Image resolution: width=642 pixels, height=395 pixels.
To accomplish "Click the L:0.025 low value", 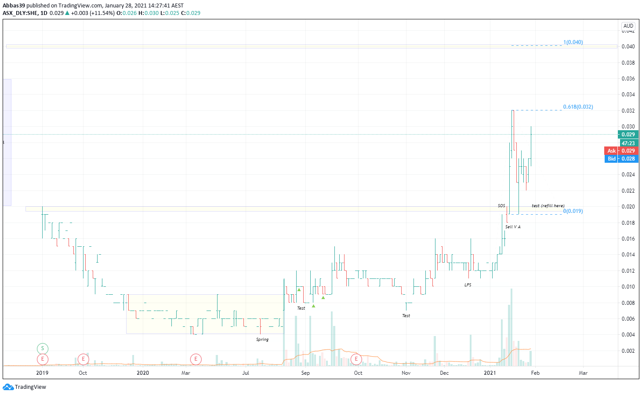I will [170, 13].
